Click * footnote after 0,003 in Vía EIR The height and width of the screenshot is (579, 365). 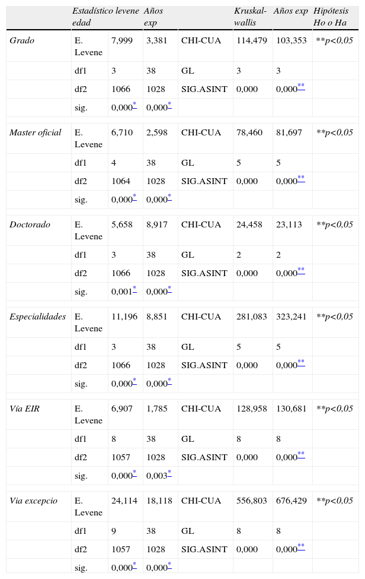tap(169, 473)
